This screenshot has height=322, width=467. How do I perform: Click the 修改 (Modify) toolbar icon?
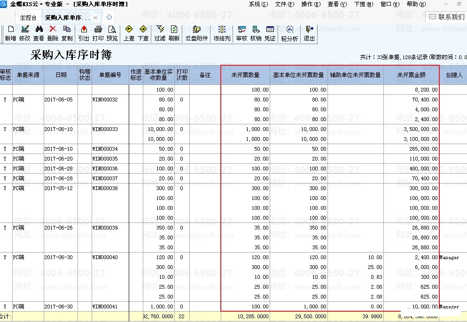pyautogui.click(x=25, y=29)
